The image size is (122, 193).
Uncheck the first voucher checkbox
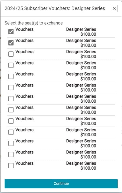point(11,32)
